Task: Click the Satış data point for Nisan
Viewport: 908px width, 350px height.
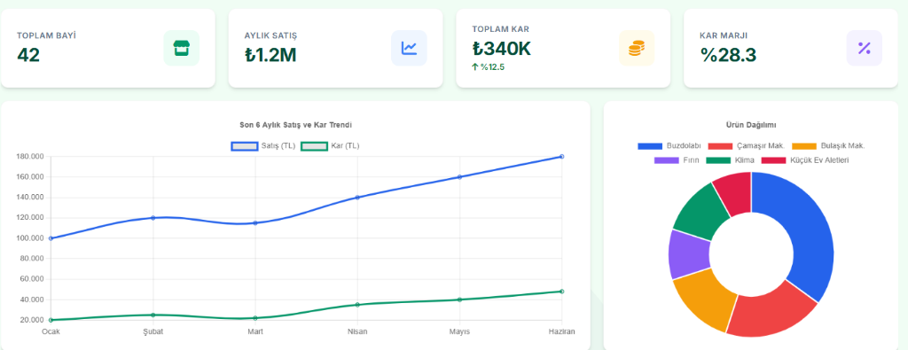Action: point(357,198)
